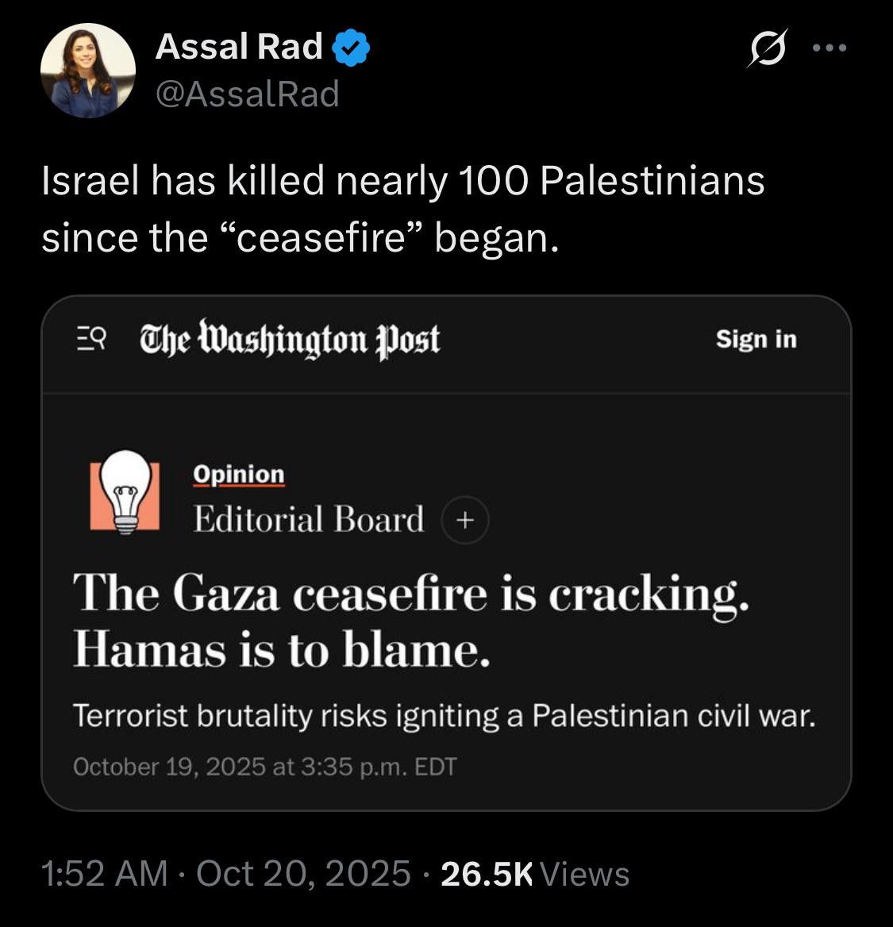
Task: Click the Terrorist brutality subheadline text
Action: coord(444,717)
